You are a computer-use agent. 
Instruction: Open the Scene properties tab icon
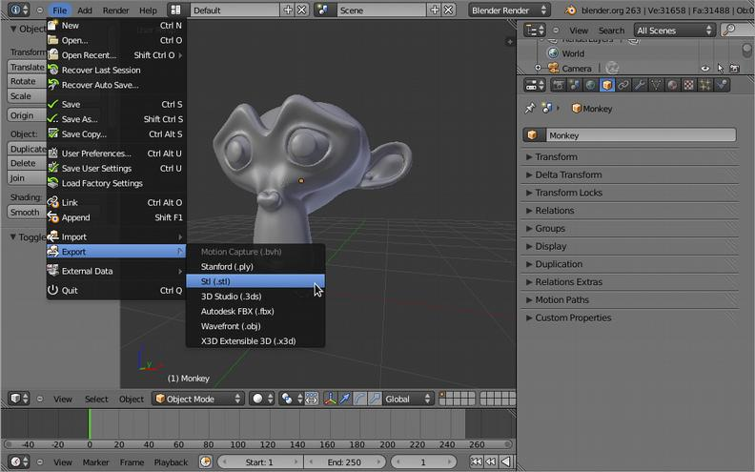575,85
